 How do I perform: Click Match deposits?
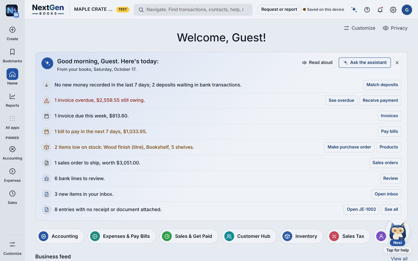tap(382, 85)
